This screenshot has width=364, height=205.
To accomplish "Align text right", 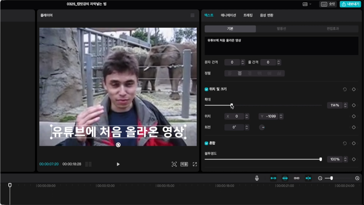I will (x=249, y=73).
